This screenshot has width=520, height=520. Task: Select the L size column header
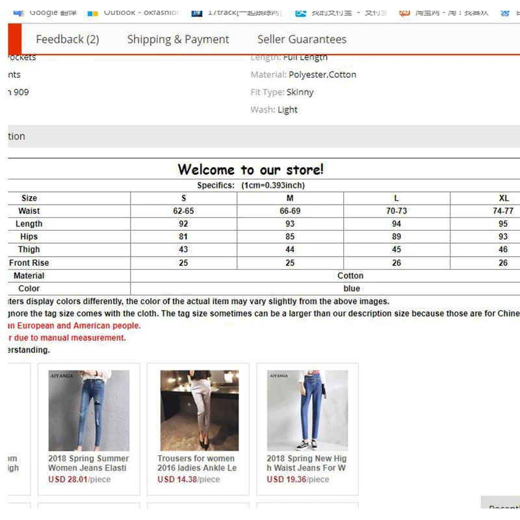click(x=396, y=198)
